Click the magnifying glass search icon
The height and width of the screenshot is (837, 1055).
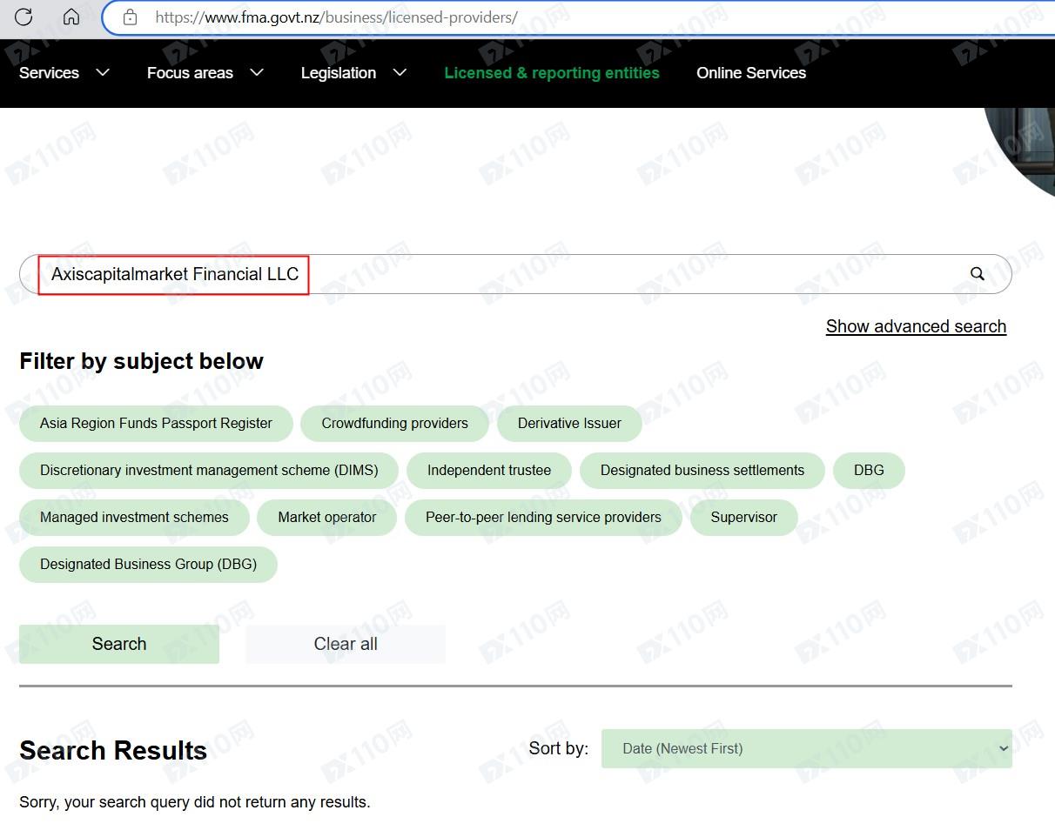[x=977, y=274]
